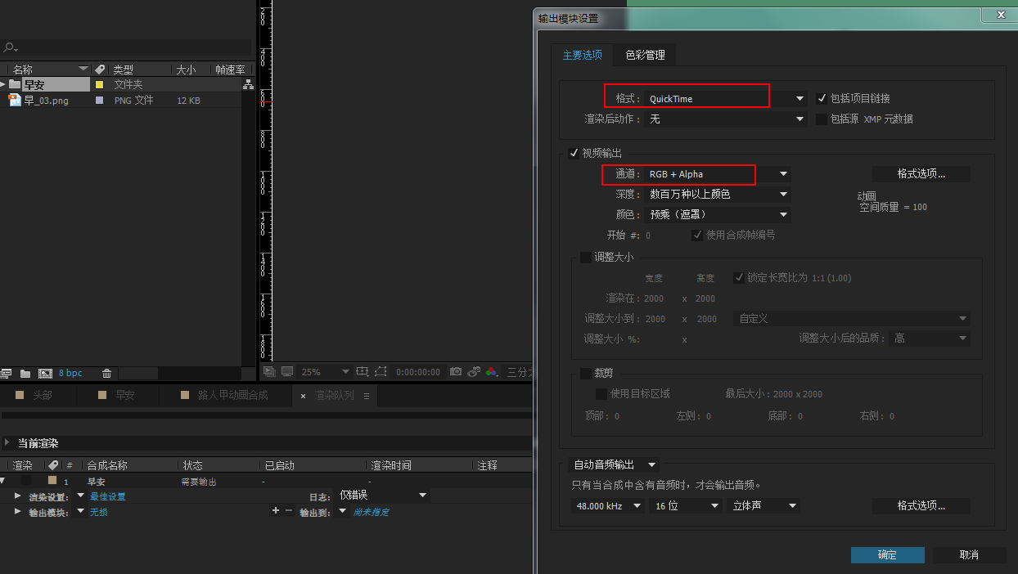The width and height of the screenshot is (1018, 574).
Task: Take a snapshot with the camera icon
Action: click(457, 371)
